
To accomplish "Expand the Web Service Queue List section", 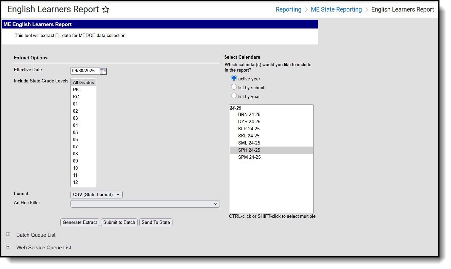I will 8,247.
